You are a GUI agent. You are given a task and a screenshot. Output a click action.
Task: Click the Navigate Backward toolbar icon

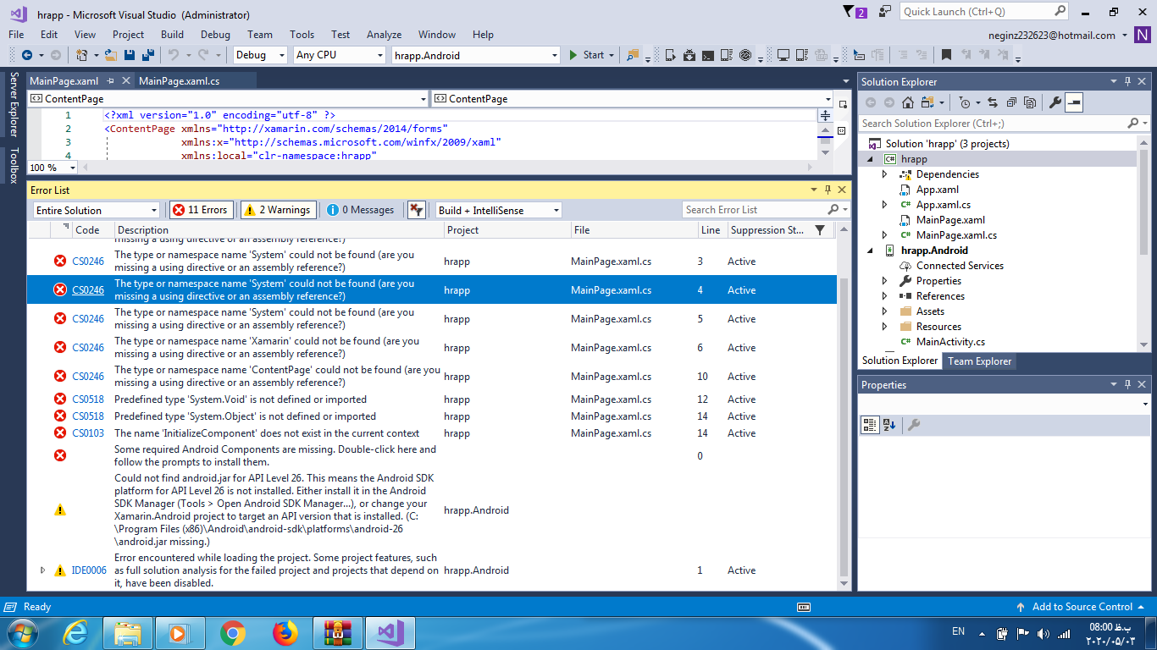point(27,55)
